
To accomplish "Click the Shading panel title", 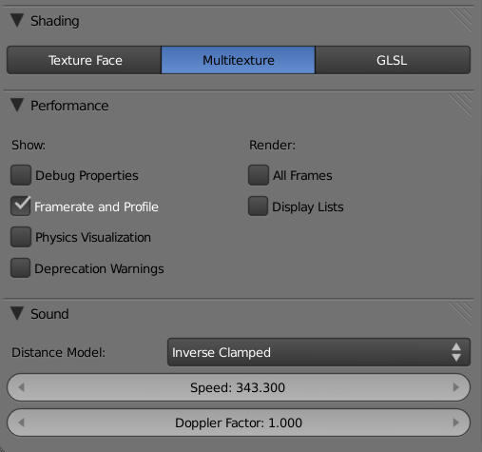I will tap(55, 21).
